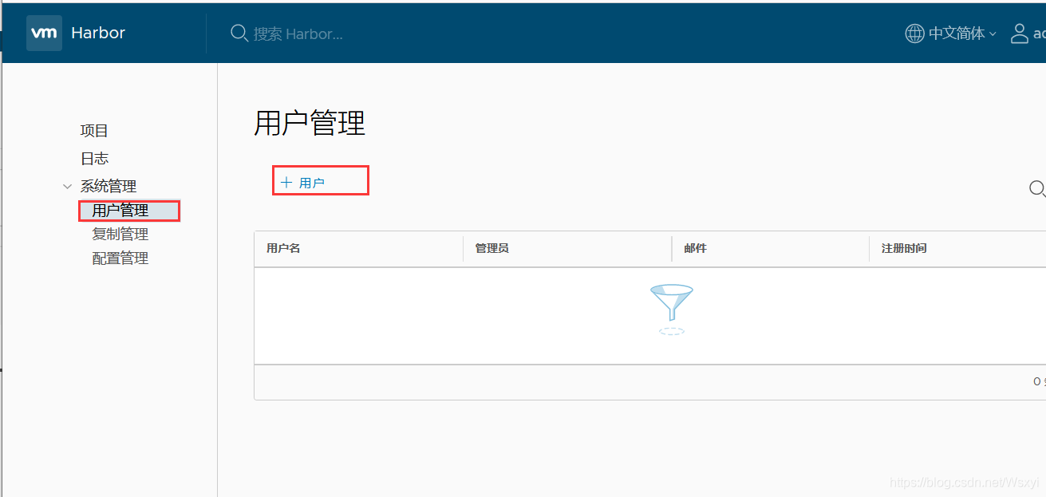Click the user account avatar icon
1046x497 pixels.
click(x=1020, y=34)
